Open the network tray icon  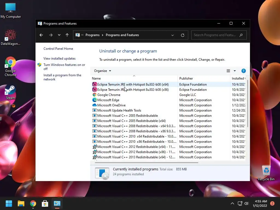click(240, 203)
